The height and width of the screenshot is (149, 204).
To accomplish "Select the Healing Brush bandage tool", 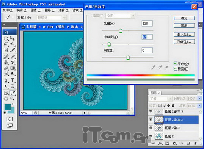I will [6, 57].
